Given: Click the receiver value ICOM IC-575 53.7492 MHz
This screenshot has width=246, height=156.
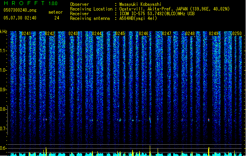Looking at the screenshot, I should (157, 14).
